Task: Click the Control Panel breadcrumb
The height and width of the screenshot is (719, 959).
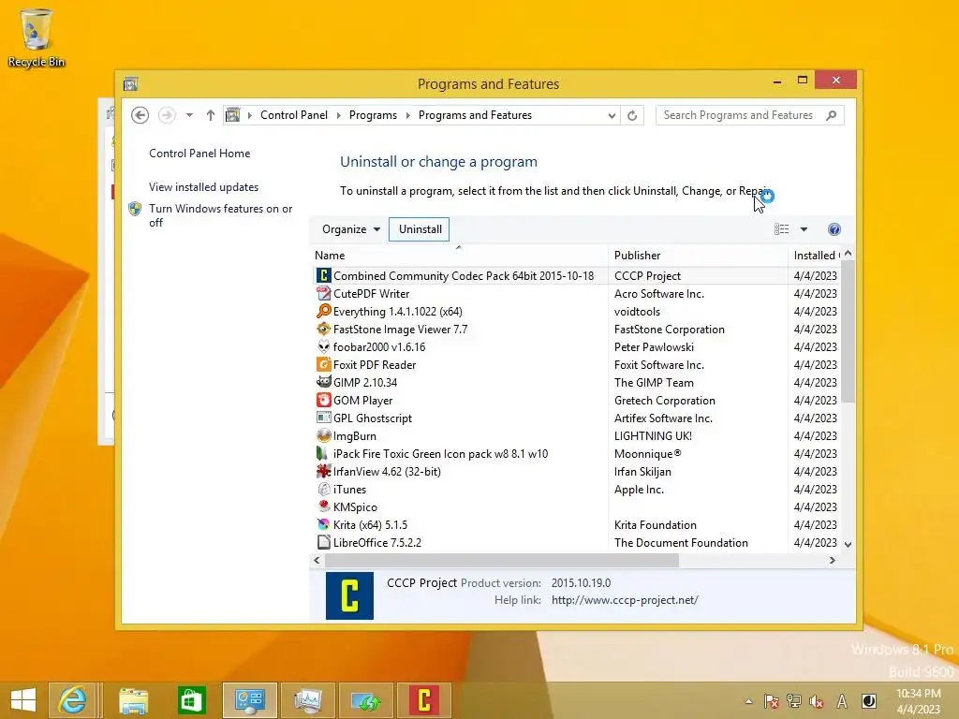Action: click(293, 115)
